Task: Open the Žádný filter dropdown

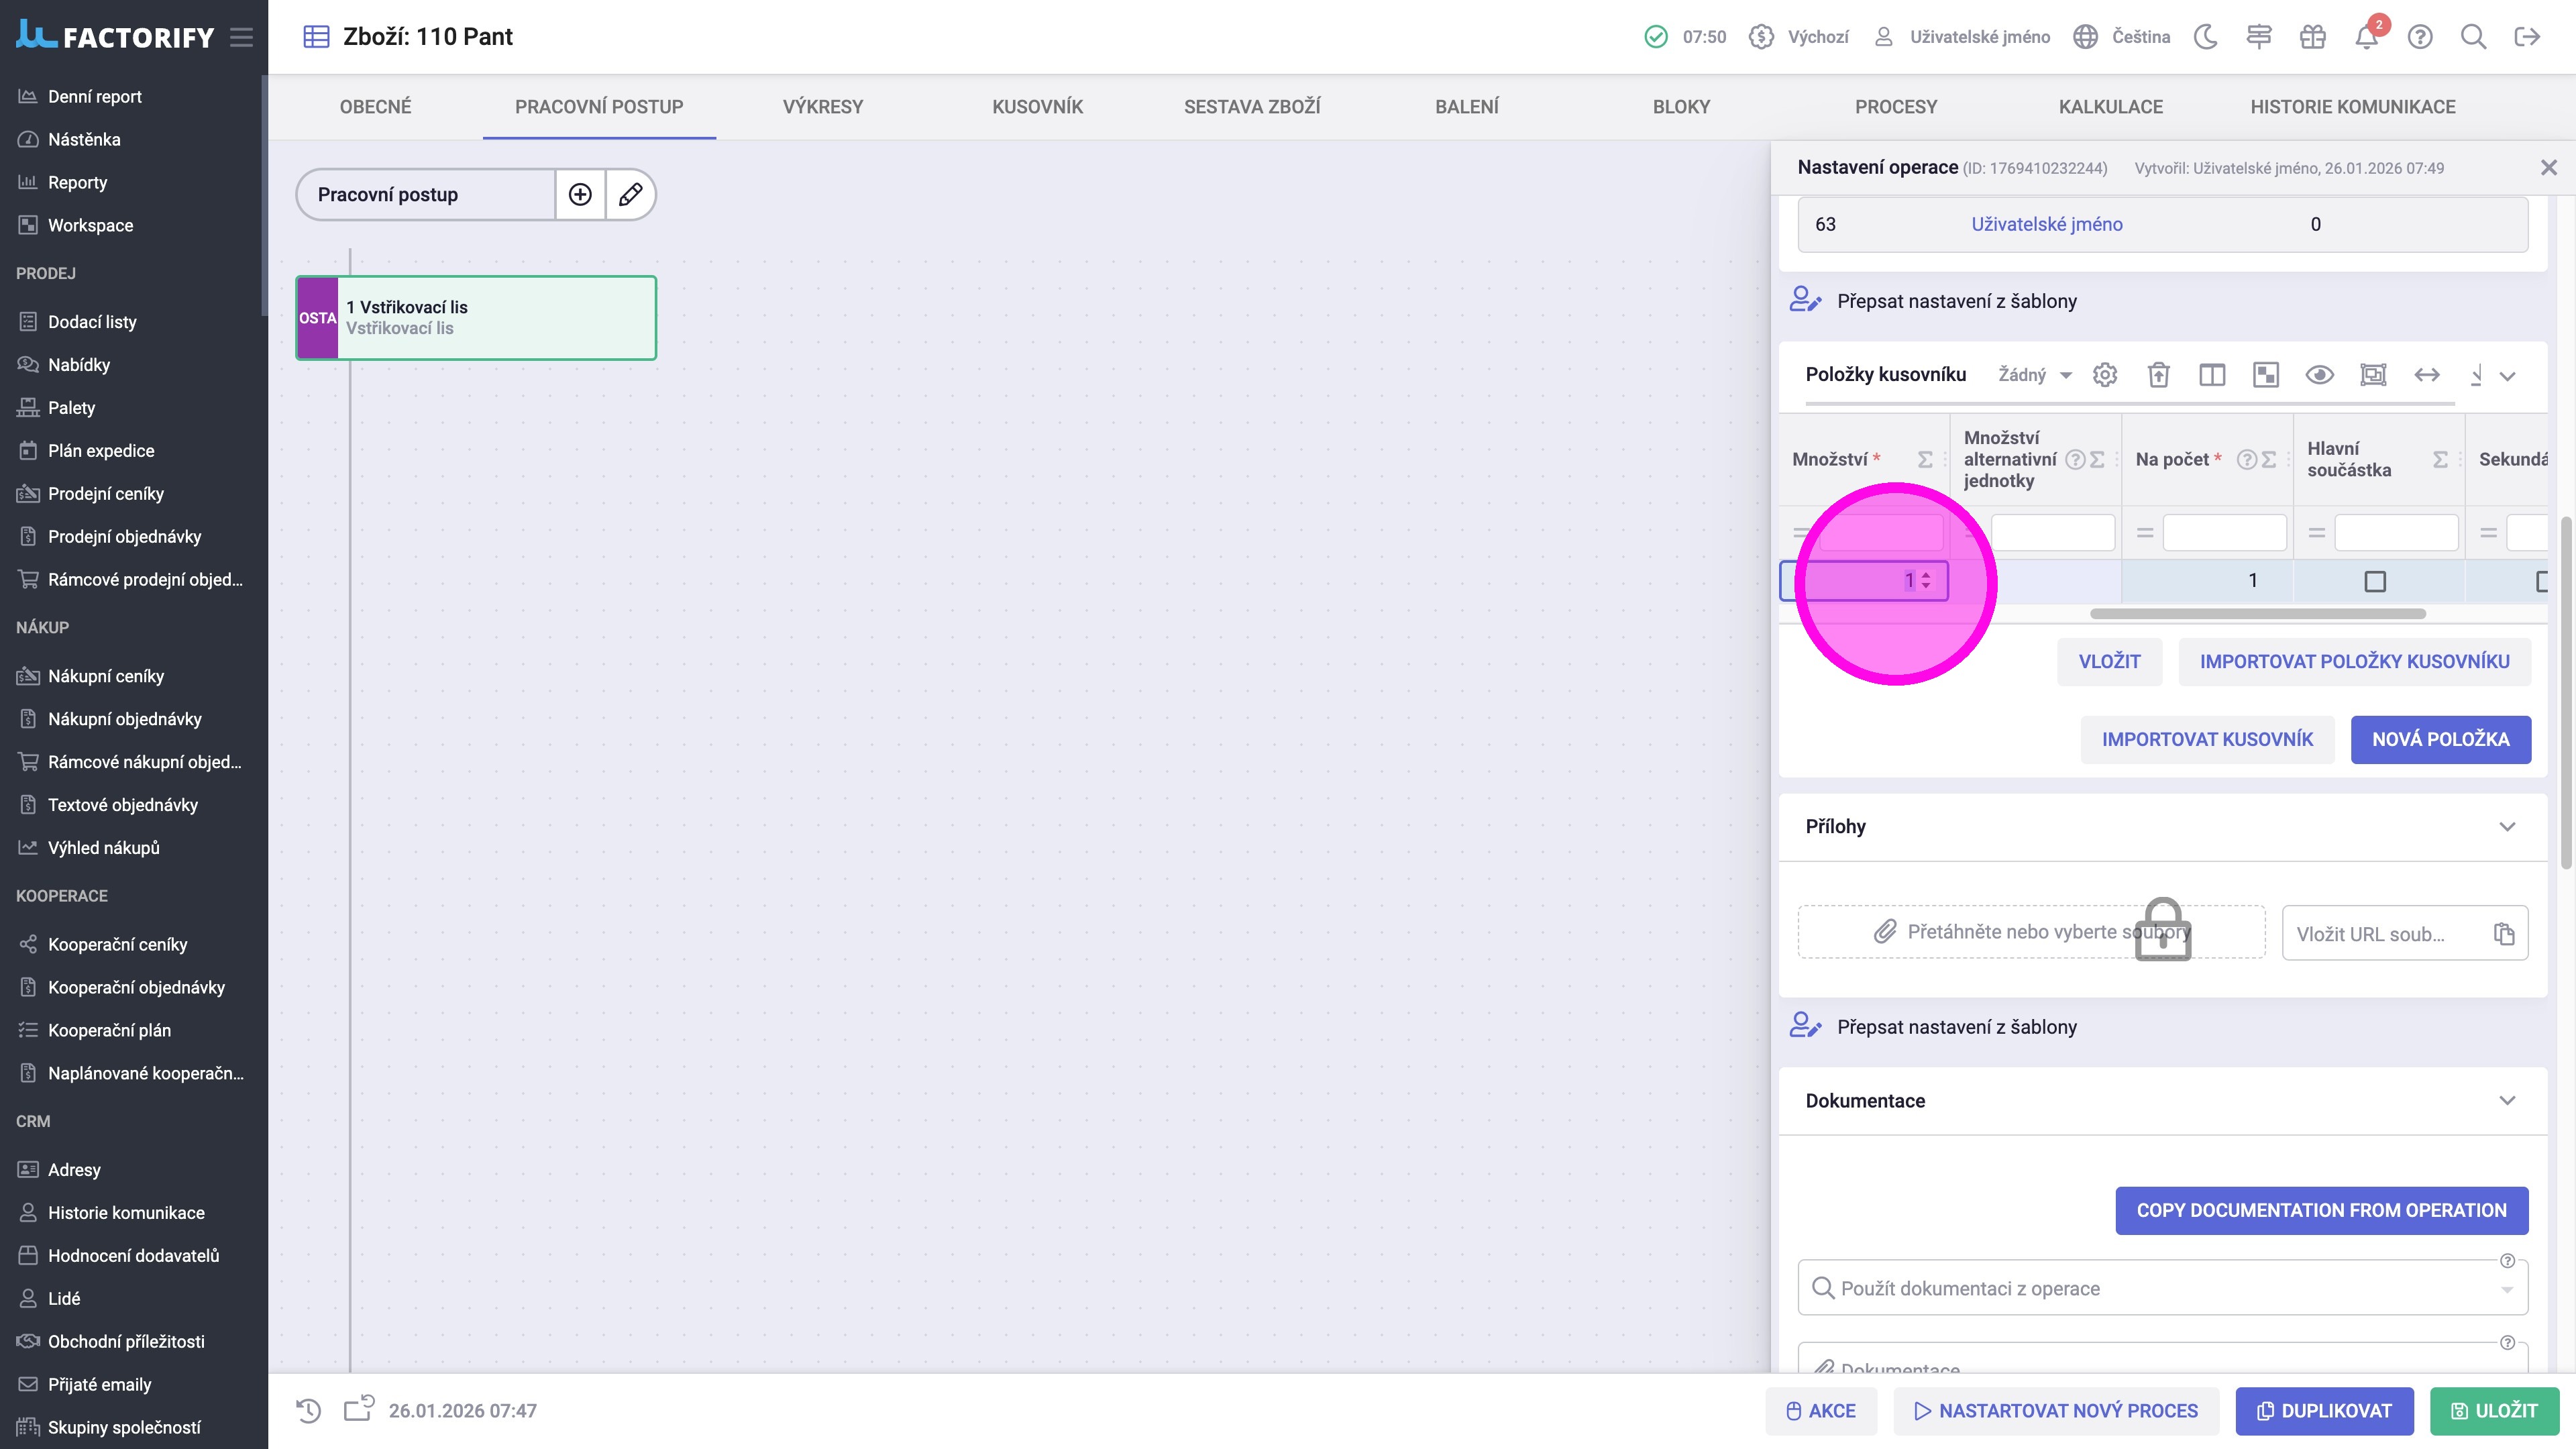Action: 2034,375
